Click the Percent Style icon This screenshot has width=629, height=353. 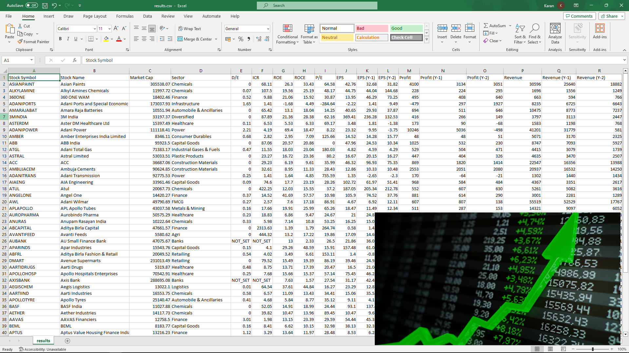[241, 39]
